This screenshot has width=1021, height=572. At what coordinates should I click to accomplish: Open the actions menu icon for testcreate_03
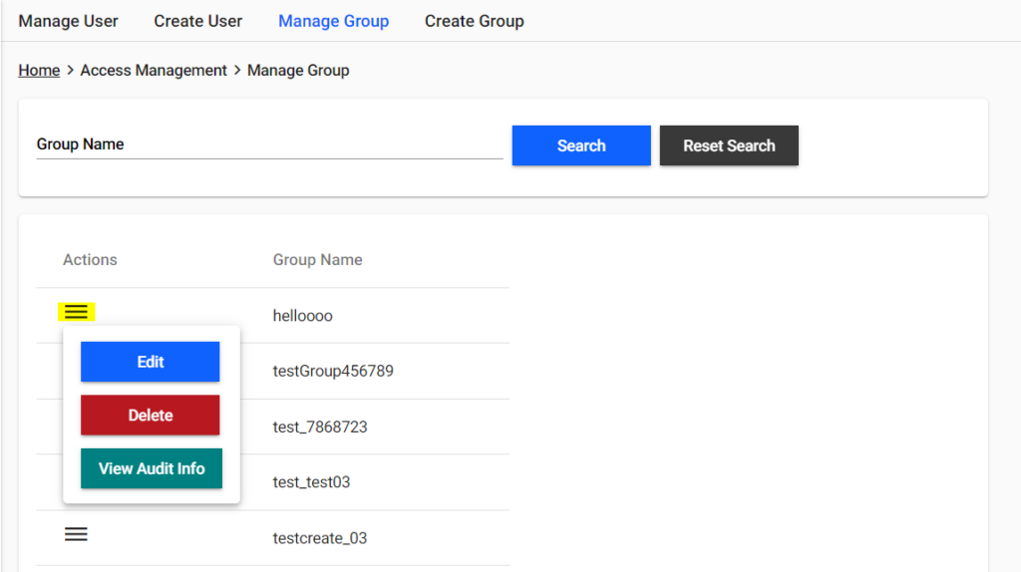click(x=76, y=535)
